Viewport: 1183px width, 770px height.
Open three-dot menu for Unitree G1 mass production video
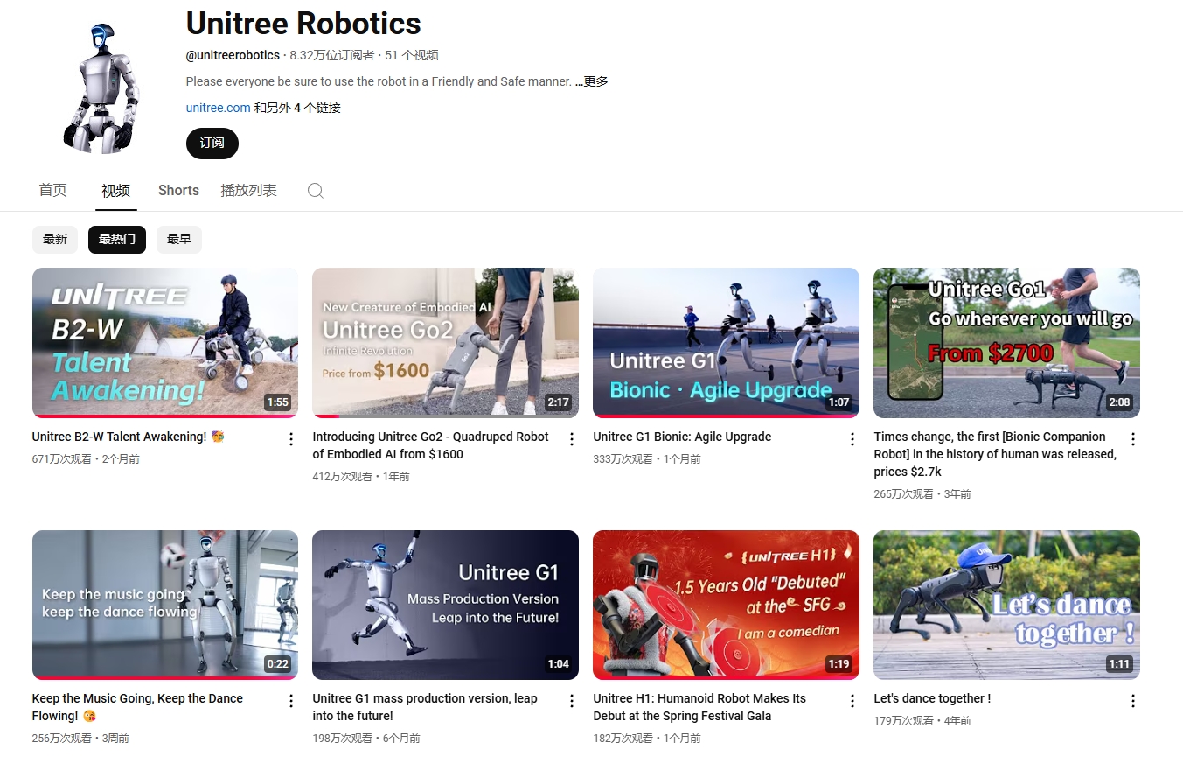[x=572, y=701]
